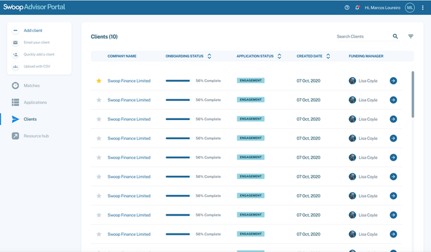Click the Email your client envelope icon
Screen dimensions: 431x252
pyautogui.click(x=15, y=43)
